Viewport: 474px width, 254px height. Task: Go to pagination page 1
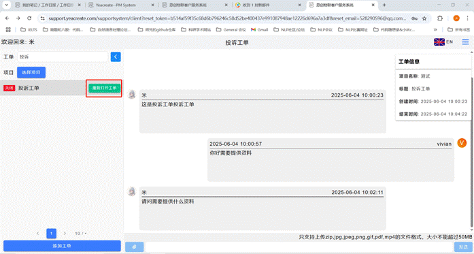pyautogui.click(x=52, y=234)
